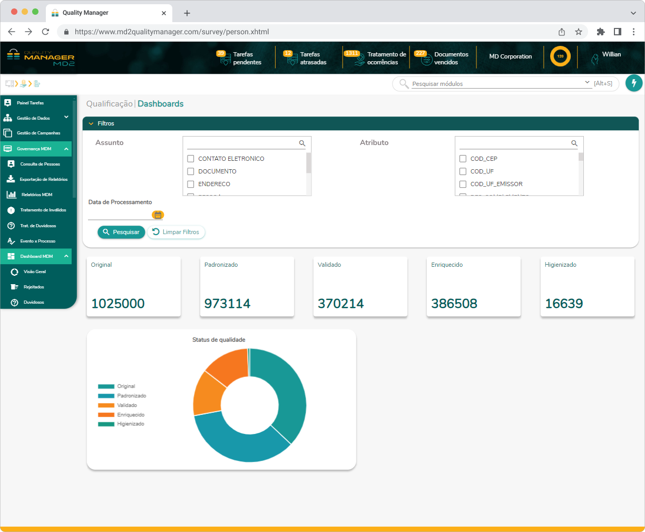Screen dimensions: 645x532
Task: Toggle the ENDERECO checkbox
Action: [191, 184]
